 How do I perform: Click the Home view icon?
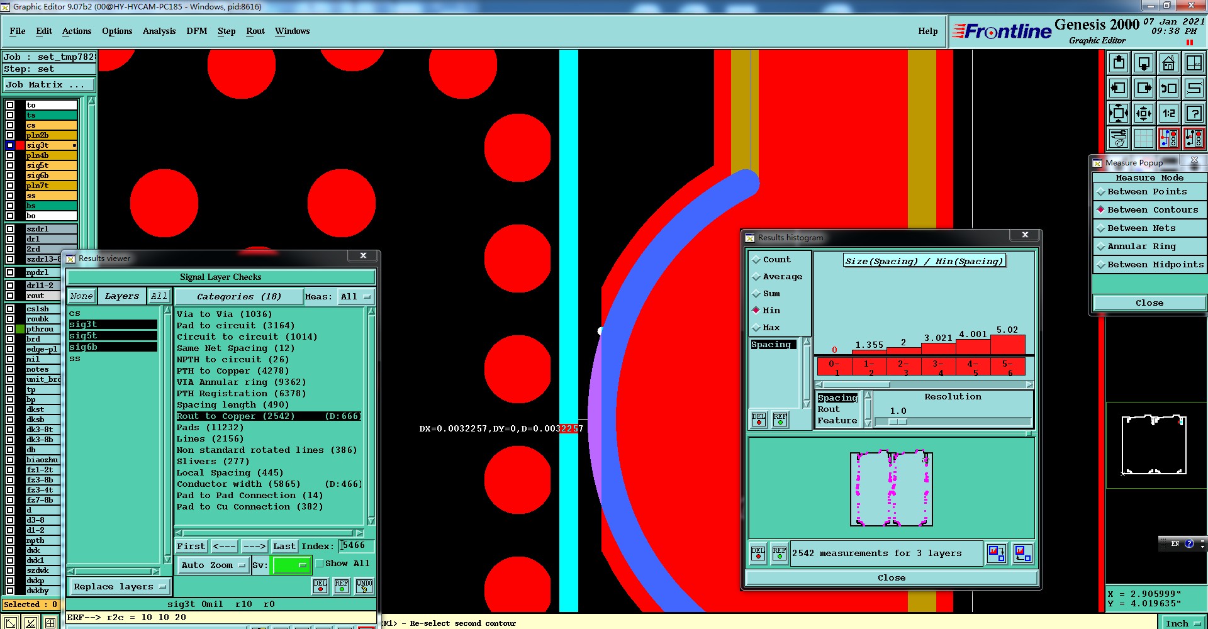pos(1169,63)
